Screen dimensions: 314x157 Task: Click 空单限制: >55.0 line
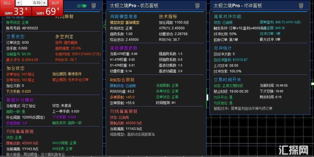tap(122, 103)
